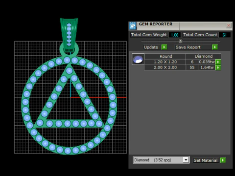Click the pendant bail in the viewport
The width and height of the screenshot is (235, 176).
click(x=69, y=35)
